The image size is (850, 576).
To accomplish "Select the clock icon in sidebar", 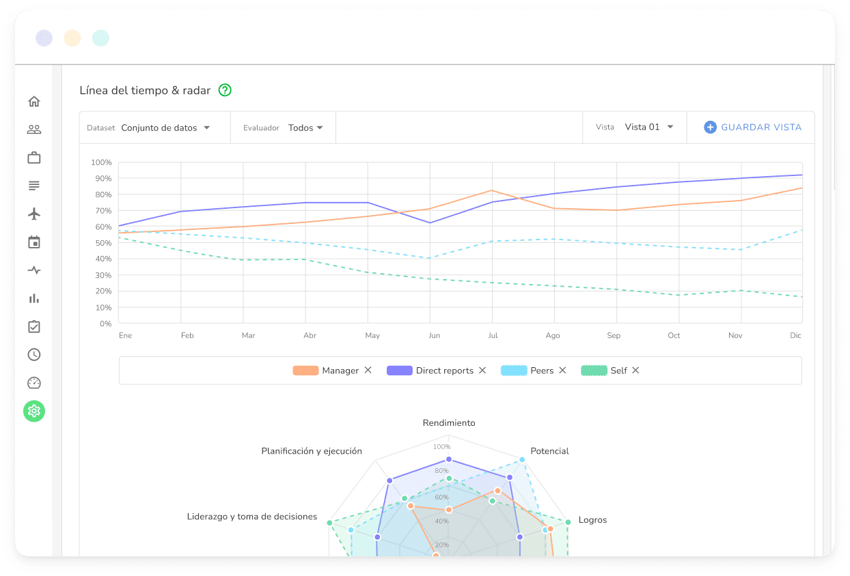I will (34, 355).
